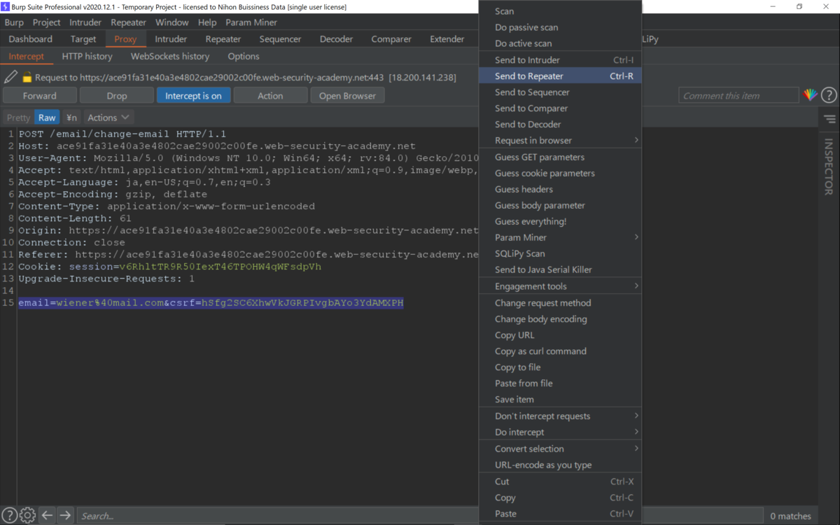The image size is (840, 525).
Task: Select Guess headers
Action: pyautogui.click(x=560, y=189)
